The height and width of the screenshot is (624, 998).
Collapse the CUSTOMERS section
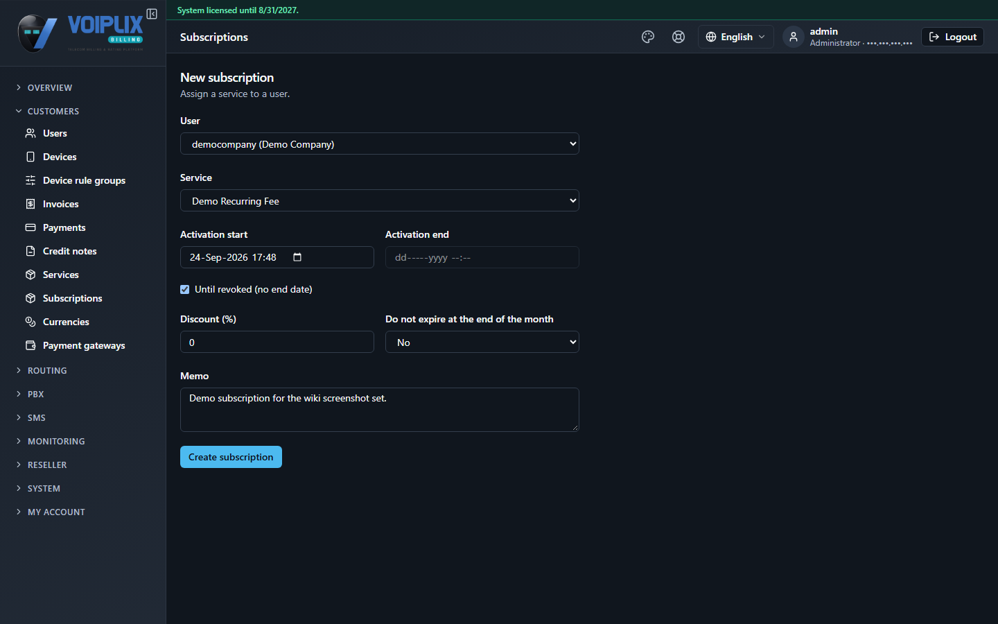tap(47, 111)
